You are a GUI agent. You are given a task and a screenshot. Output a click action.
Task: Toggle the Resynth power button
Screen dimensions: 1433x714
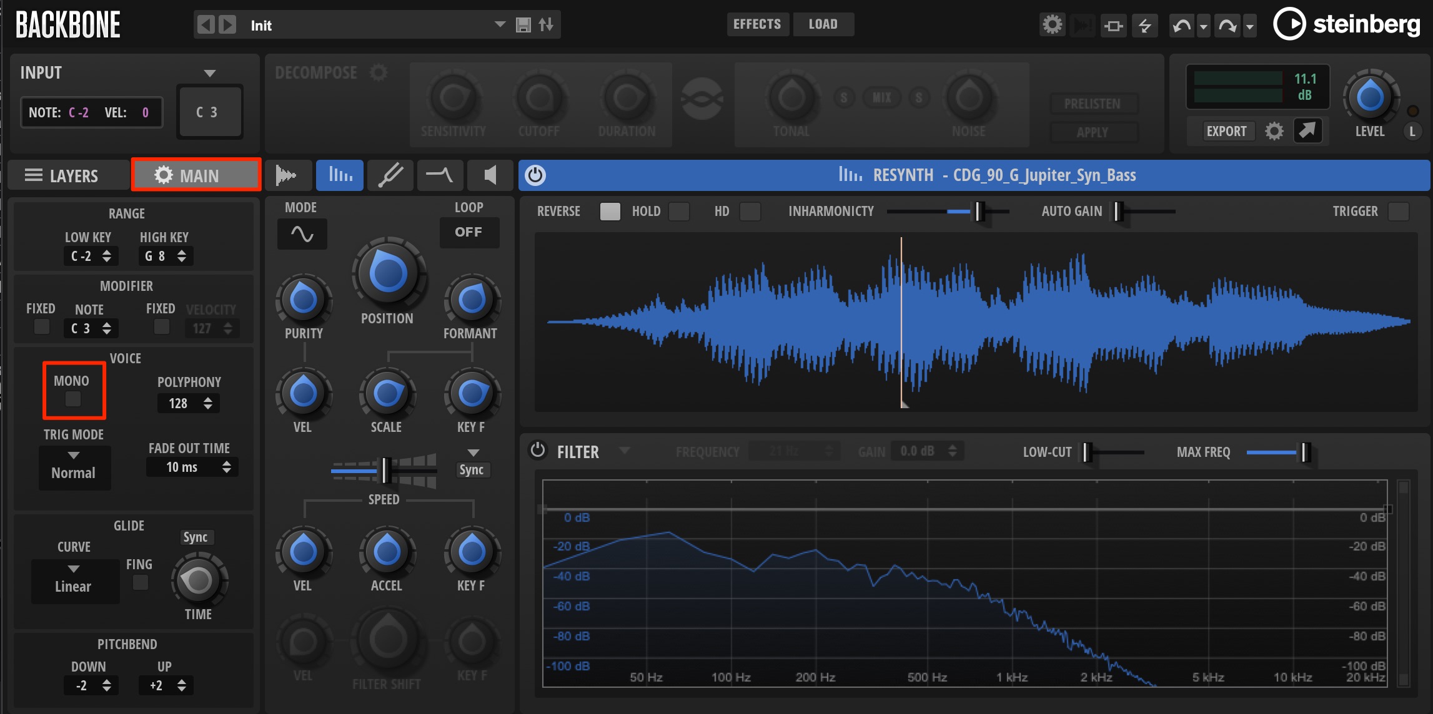(535, 175)
